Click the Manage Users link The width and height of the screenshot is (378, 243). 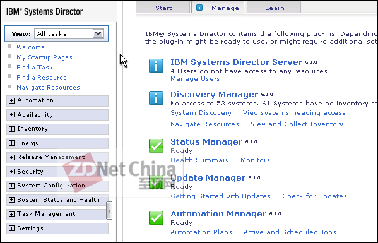tap(195, 79)
